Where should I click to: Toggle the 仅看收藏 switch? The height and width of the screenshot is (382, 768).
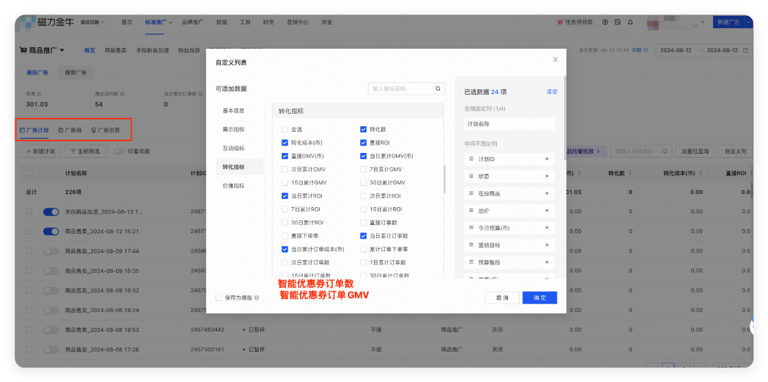coord(119,152)
